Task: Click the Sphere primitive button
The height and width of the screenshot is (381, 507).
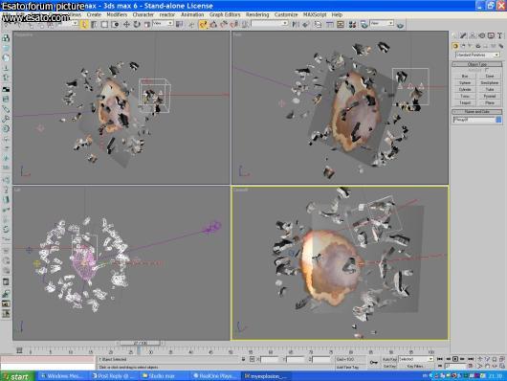Action: [465, 83]
